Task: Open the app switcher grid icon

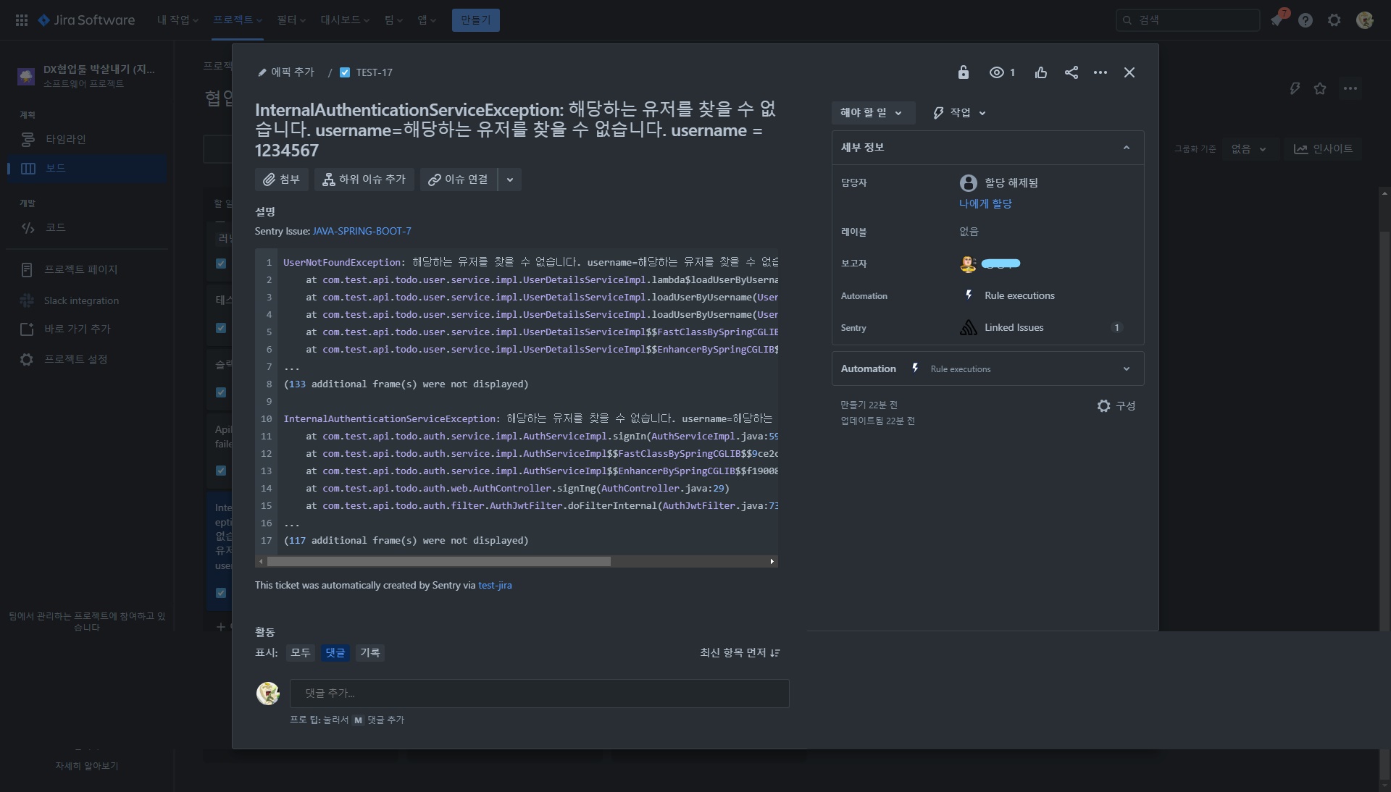Action: pyautogui.click(x=22, y=20)
